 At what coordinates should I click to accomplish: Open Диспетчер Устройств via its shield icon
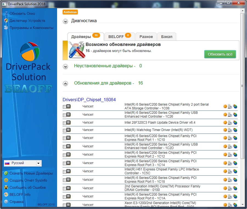pyautogui.click(x=6, y=21)
